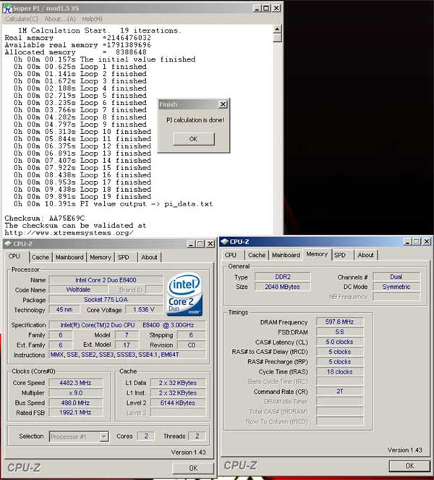The width and height of the screenshot is (434, 480).
Task: Minimize the right CPU-Z window
Action: 407,242
